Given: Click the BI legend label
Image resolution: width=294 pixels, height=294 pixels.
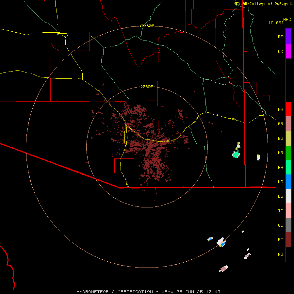Looking at the screenshot, I should click(x=280, y=240).
